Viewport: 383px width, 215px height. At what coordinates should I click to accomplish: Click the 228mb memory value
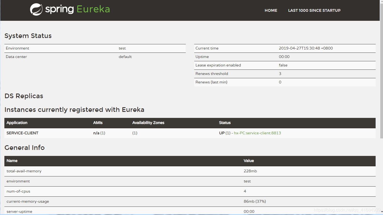[x=250, y=171]
